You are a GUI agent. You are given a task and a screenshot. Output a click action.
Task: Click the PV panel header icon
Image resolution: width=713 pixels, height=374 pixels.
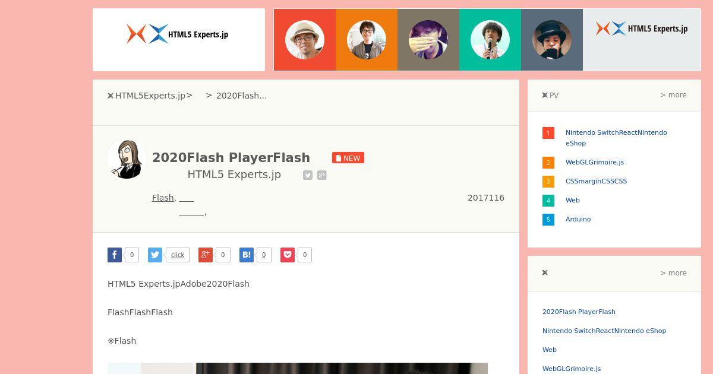coord(545,95)
